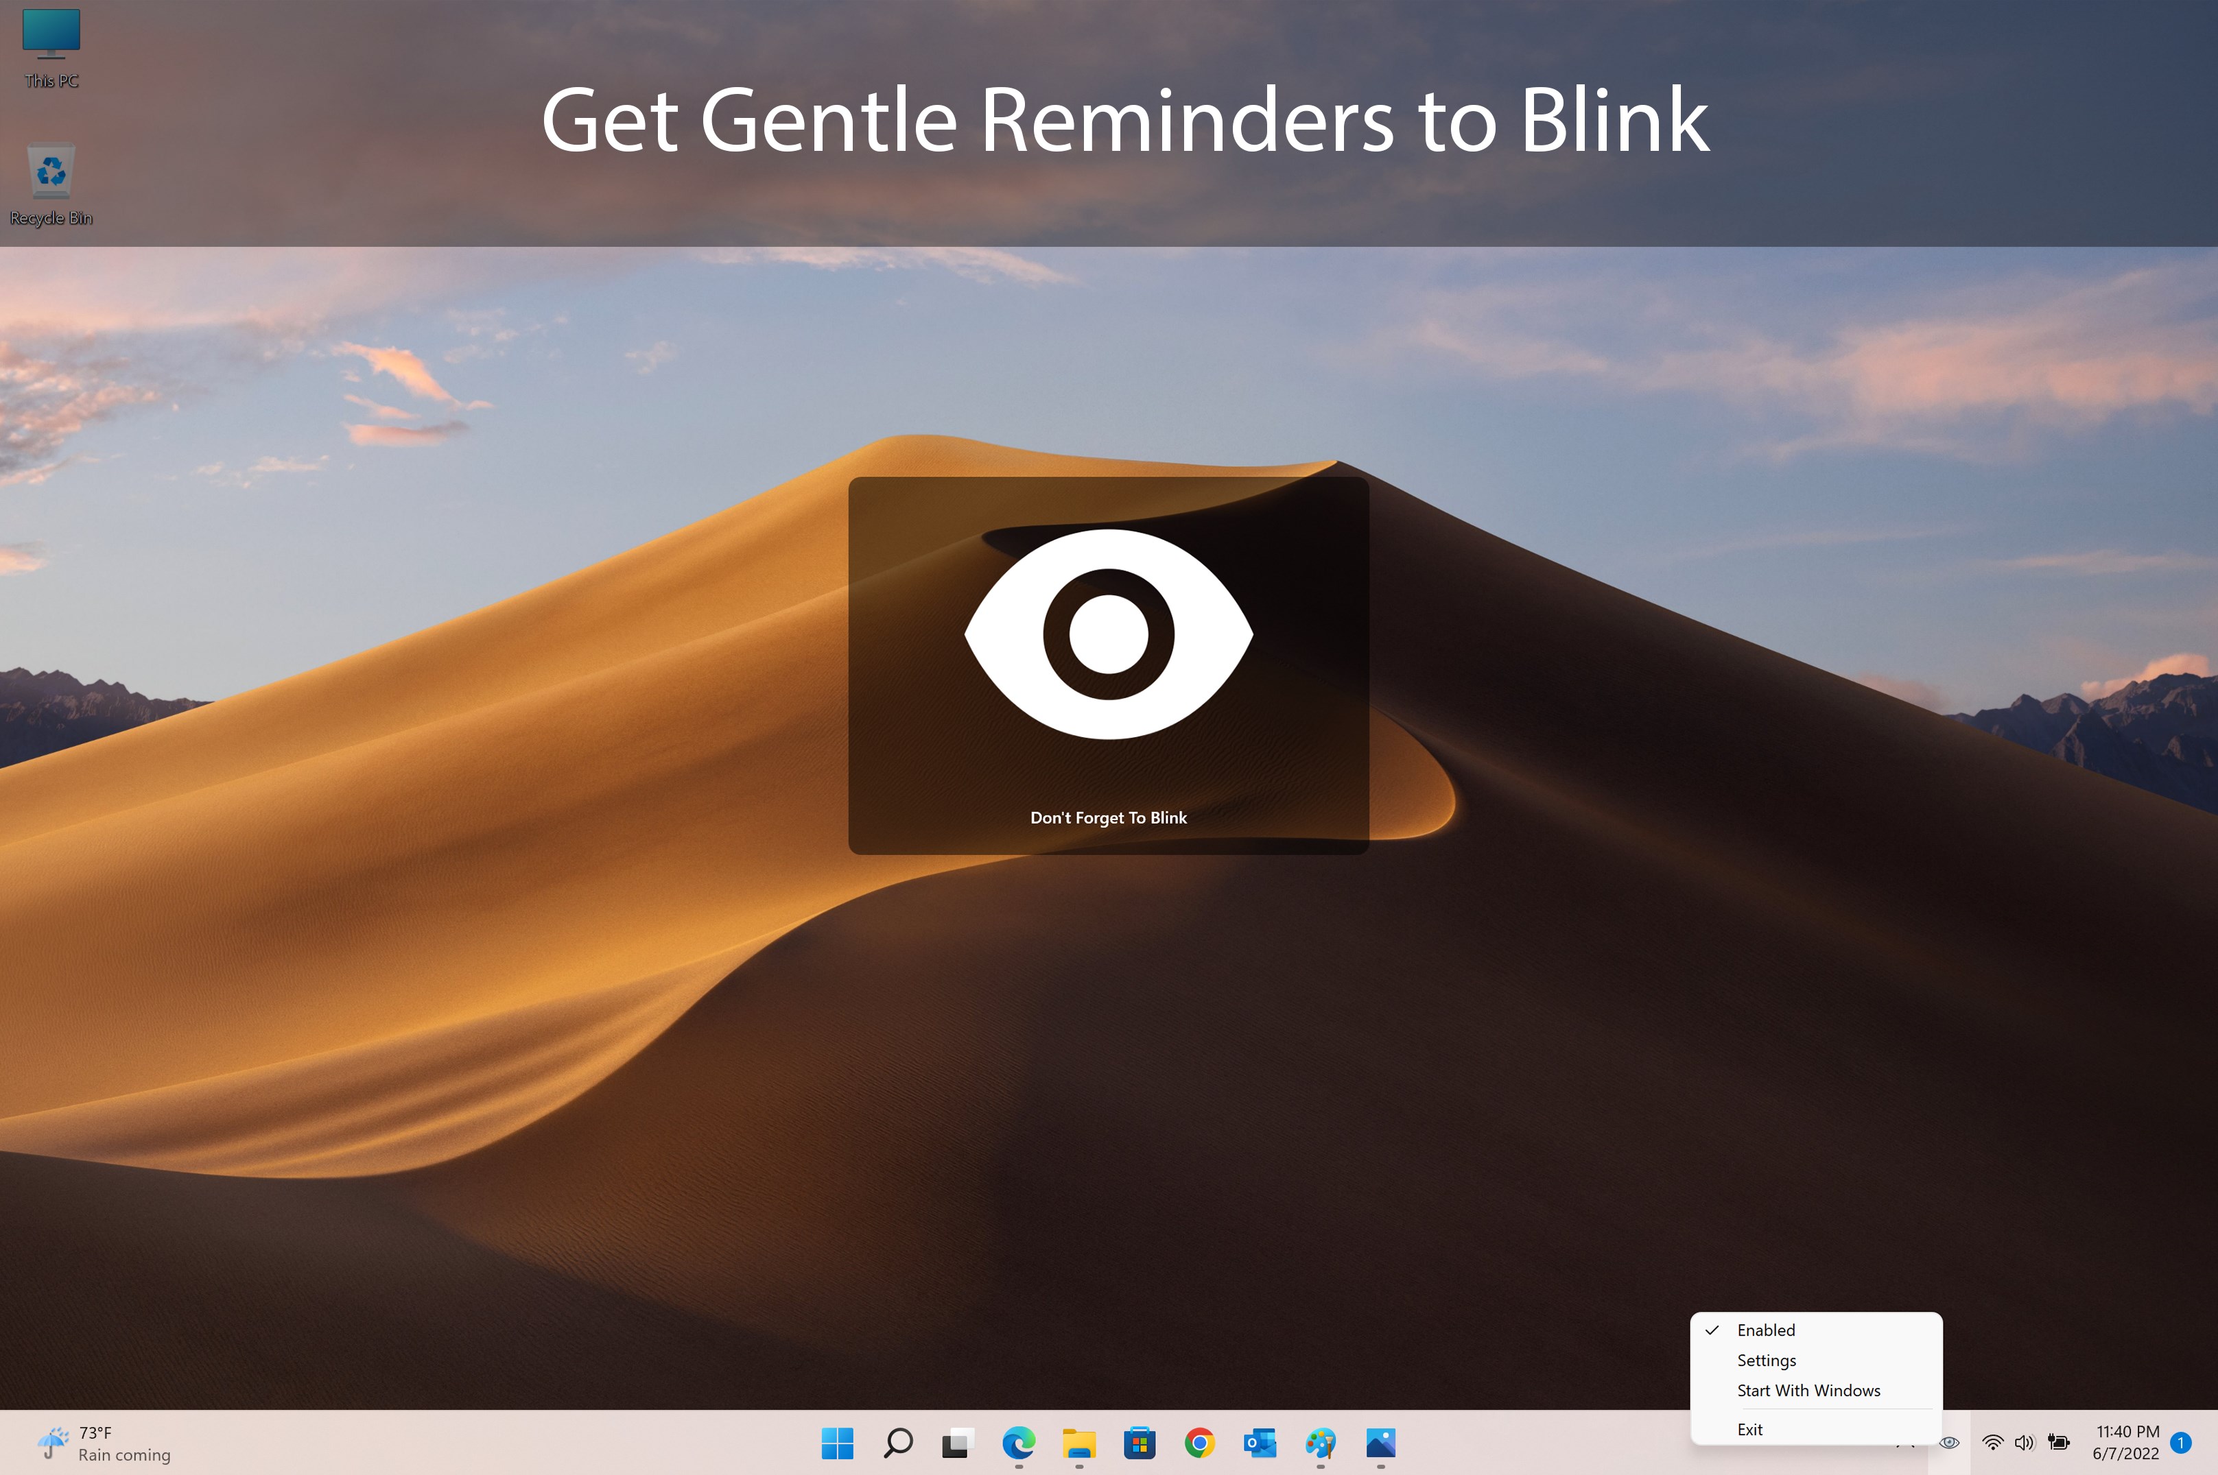Viewport: 2218px width, 1475px height.
Task: Open Outlook from the taskbar
Action: (1259, 1442)
